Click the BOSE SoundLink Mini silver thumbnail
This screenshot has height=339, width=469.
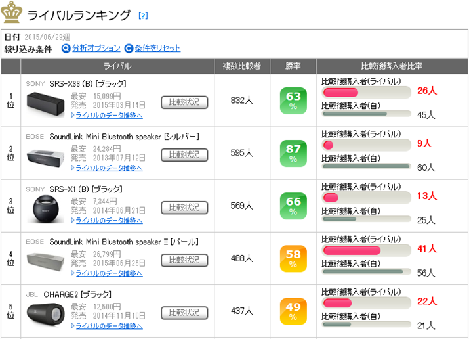pyautogui.click(x=46, y=156)
